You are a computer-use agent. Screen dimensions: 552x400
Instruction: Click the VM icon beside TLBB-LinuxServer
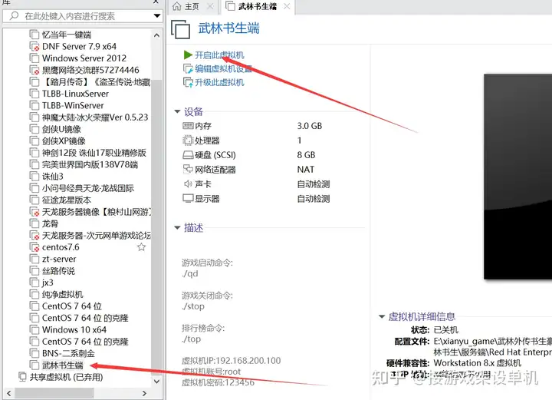point(34,94)
